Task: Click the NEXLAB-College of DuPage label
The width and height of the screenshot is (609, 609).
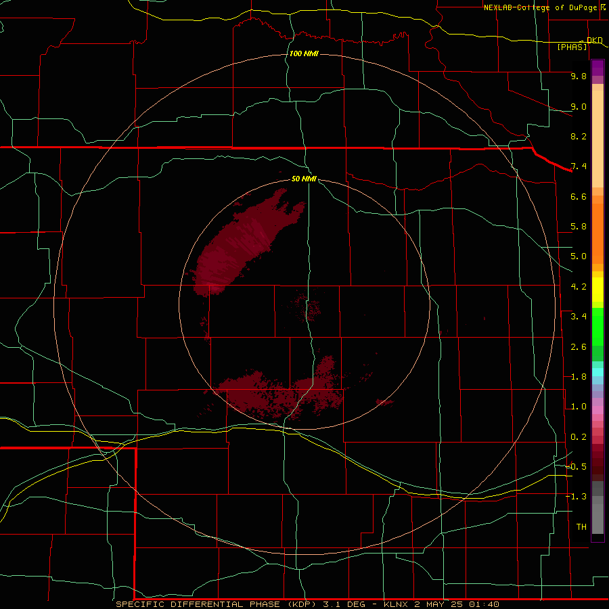Action: [540, 7]
